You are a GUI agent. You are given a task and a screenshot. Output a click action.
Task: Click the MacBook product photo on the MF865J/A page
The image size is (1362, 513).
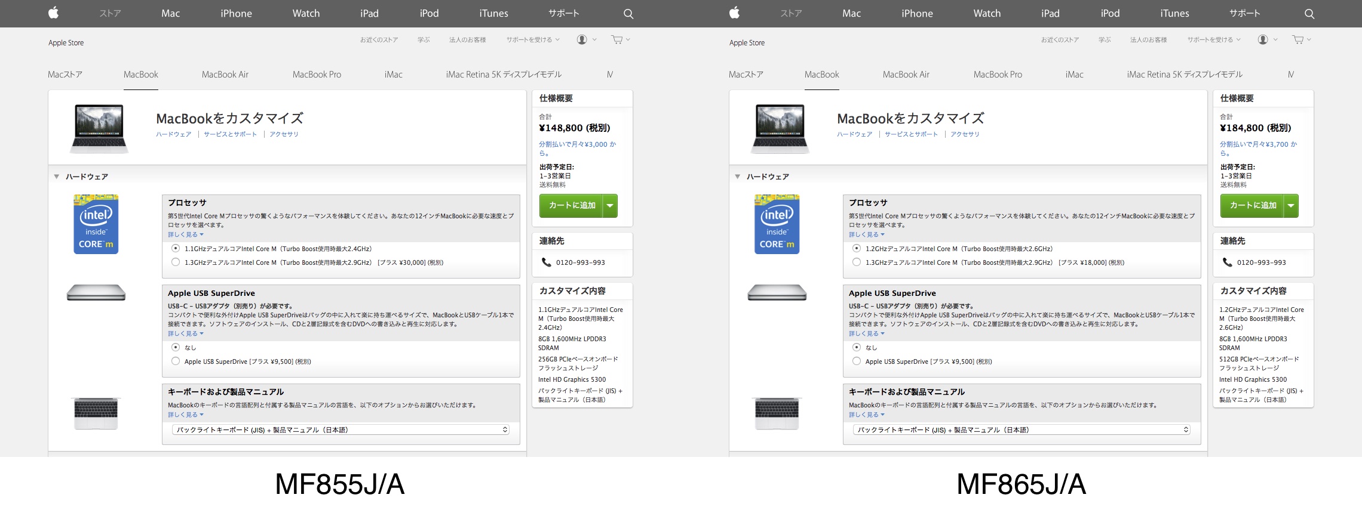pos(780,128)
